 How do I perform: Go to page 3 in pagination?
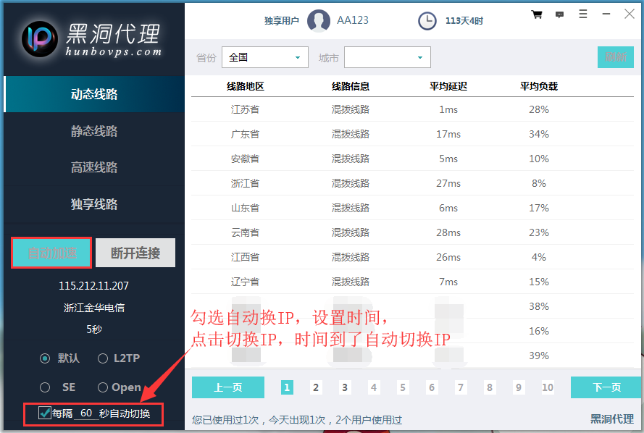pyautogui.click(x=345, y=387)
